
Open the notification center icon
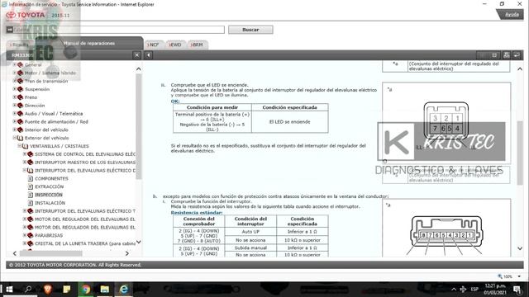517,290
